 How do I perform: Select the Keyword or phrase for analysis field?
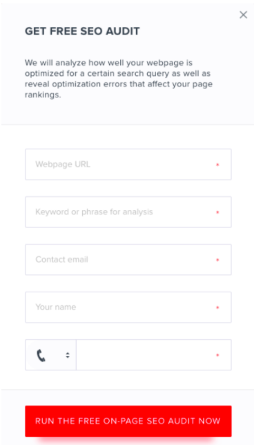tap(128, 212)
